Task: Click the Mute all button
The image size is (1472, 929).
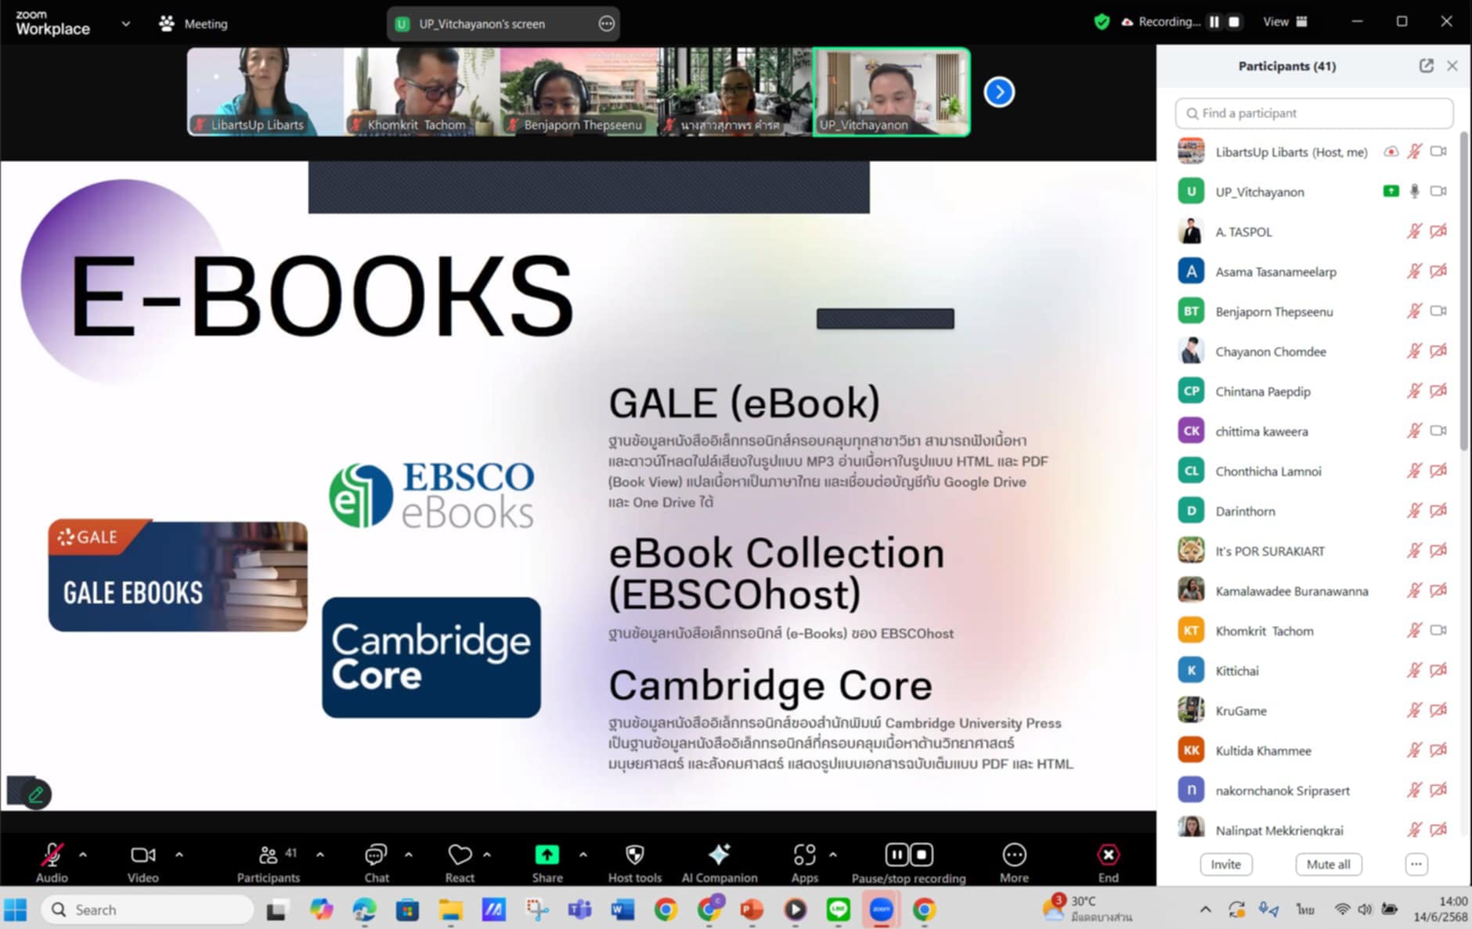Action: 1328,864
